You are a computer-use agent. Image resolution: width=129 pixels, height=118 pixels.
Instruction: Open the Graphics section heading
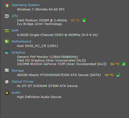tap(18, 52)
